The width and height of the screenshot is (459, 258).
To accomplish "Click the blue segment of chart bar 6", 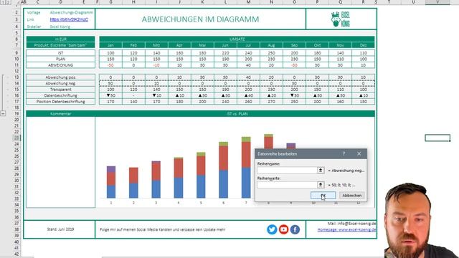I will coord(223,184).
